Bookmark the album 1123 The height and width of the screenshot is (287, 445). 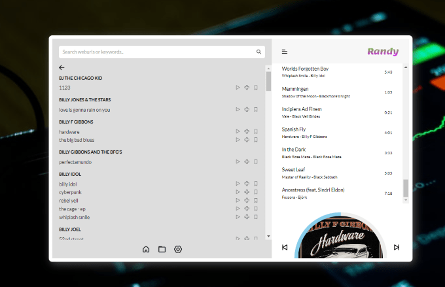click(256, 88)
